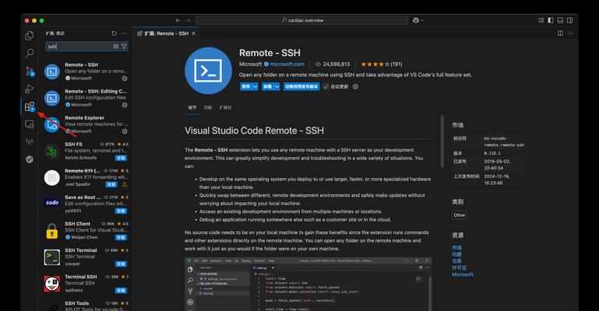Click the README vertical scrollbar

click(442, 141)
